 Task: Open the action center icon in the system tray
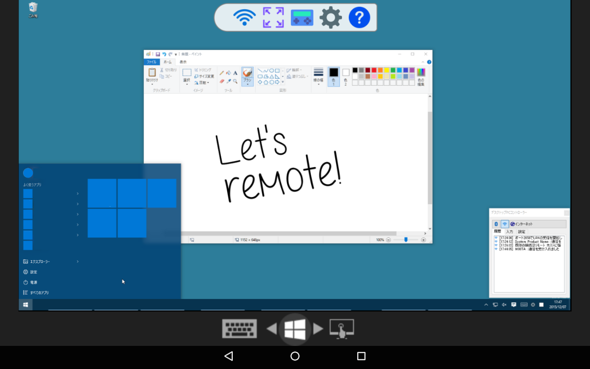point(514,304)
